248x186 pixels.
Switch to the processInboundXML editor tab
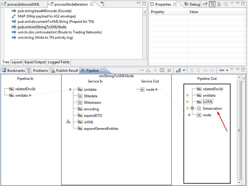(23, 4)
